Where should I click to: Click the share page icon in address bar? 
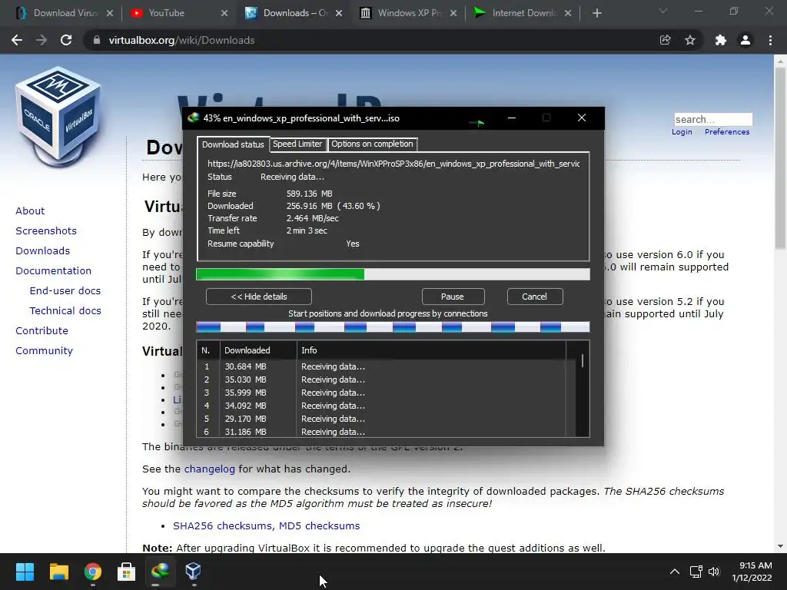(665, 40)
